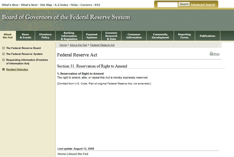Viewport: 234px width, 157px height.
Task: Open the Payment Systems tab
Action: click(92, 36)
